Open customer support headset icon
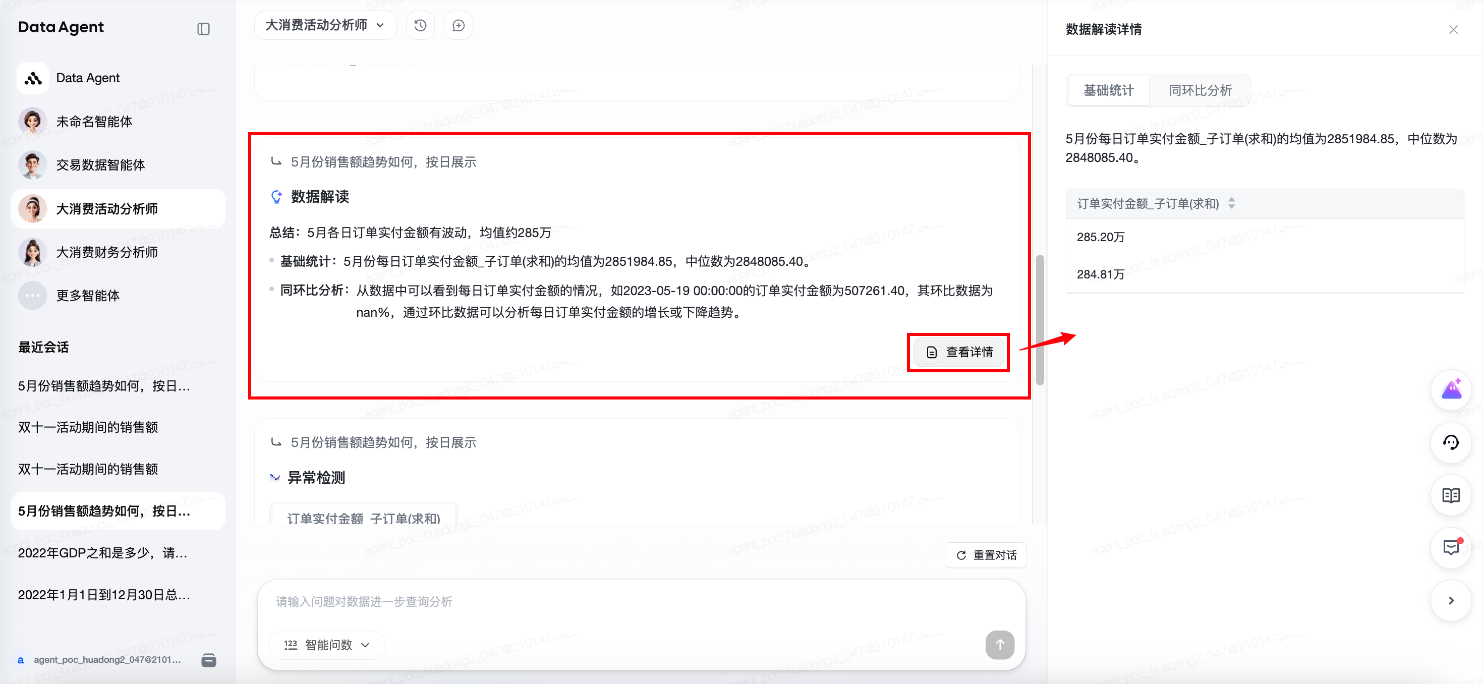 [x=1451, y=442]
